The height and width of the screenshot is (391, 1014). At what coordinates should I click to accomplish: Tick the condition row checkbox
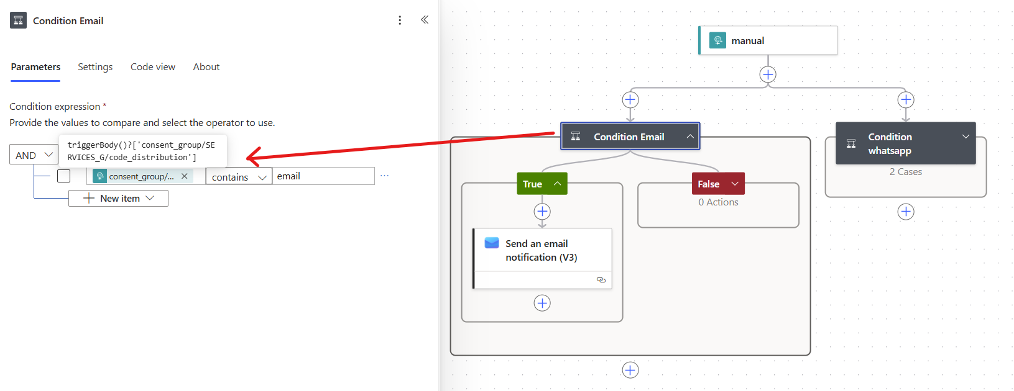pyautogui.click(x=63, y=176)
